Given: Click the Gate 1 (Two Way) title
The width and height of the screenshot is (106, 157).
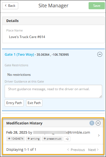Looking at the screenshot, I should pyautogui.click(x=20, y=55).
